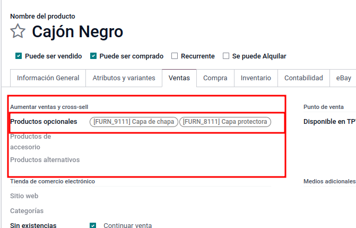Screen dimensions: 356x228
Task: Click the Productos opcionales label
Action: click(x=44, y=122)
